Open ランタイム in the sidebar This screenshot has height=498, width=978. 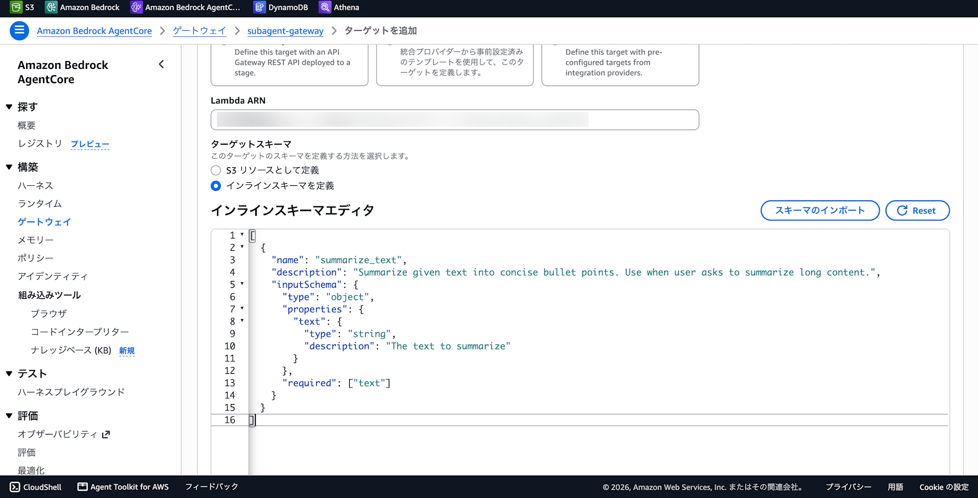tap(40, 204)
